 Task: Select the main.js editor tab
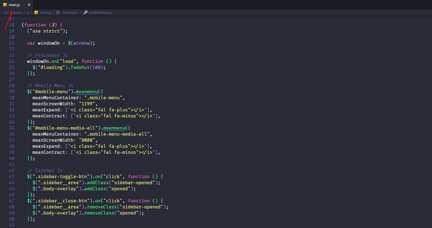tap(17, 5)
